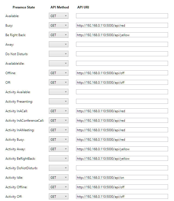Click the Activity Offline URI field
This screenshot has height=201, width=174.
(x=122, y=187)
